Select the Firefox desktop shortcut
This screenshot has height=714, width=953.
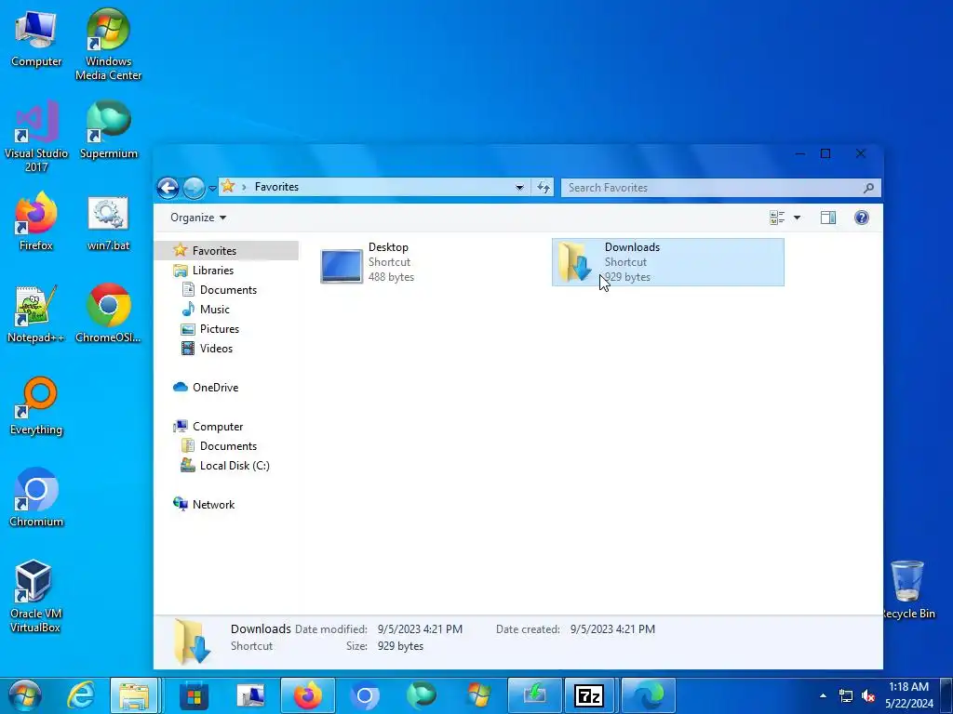[36, 221]
